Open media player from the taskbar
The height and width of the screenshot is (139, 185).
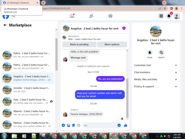24,136
